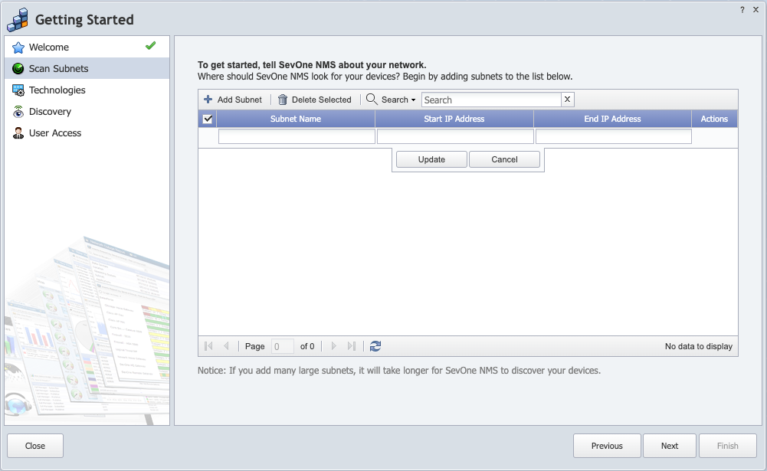Image resolution: width=767 pixels, height=471 pixels.
Task: Open the Discovery step
Action: point(87,112)
